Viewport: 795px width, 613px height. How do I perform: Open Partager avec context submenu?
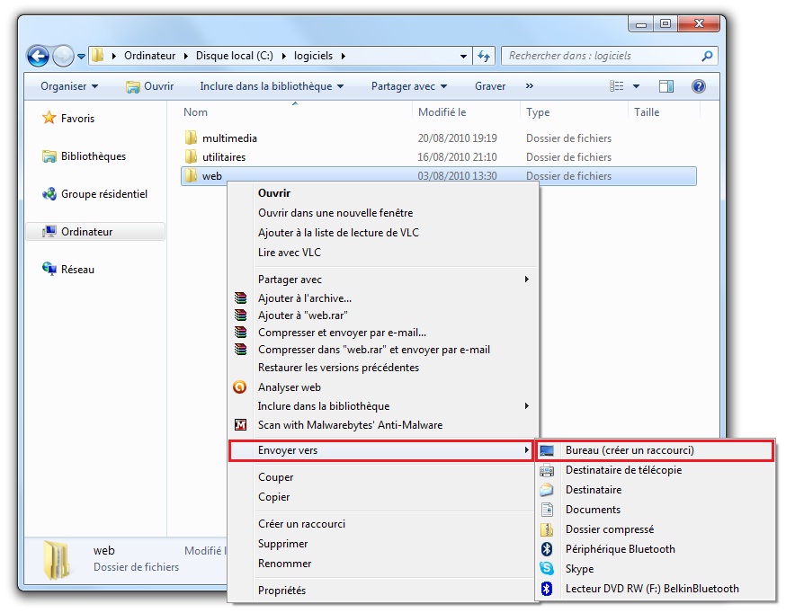click(x=383, y=280)
